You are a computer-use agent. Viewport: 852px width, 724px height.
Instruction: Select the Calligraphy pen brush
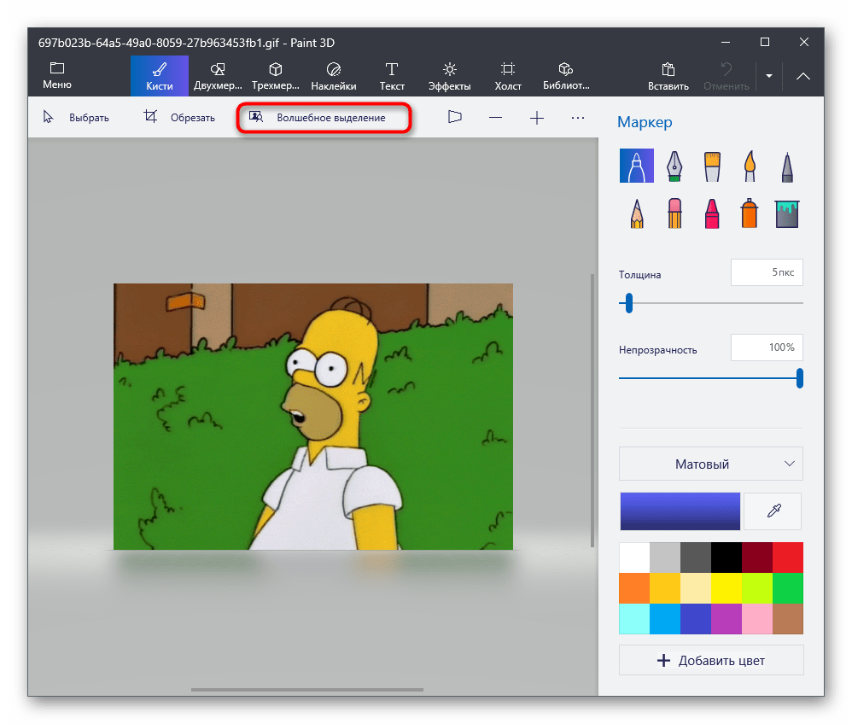[x=674, y=166]
